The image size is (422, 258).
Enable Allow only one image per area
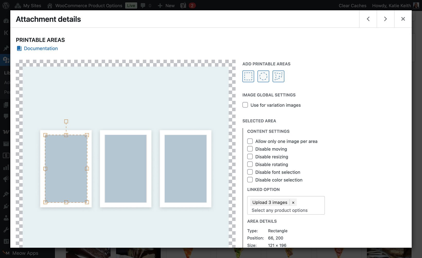(x=250, y=141)
